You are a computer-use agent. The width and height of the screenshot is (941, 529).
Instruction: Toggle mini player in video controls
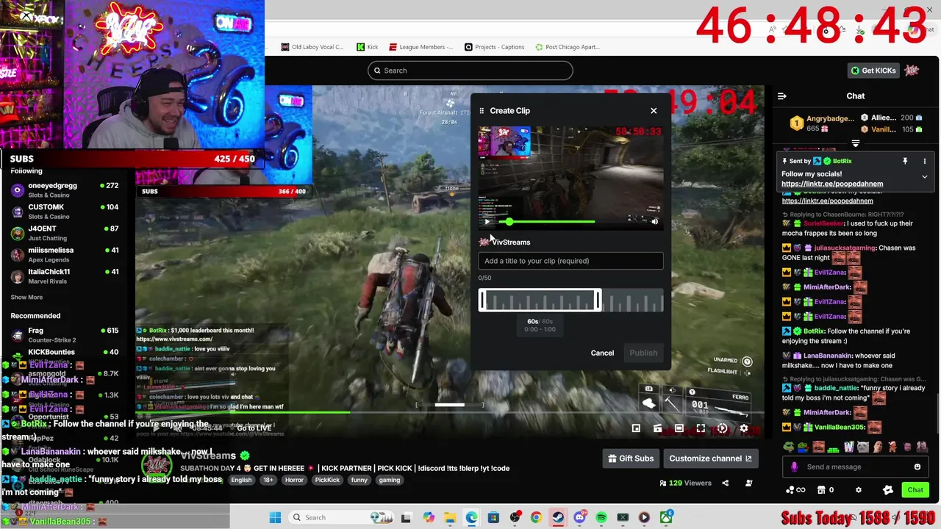(636, 428)
